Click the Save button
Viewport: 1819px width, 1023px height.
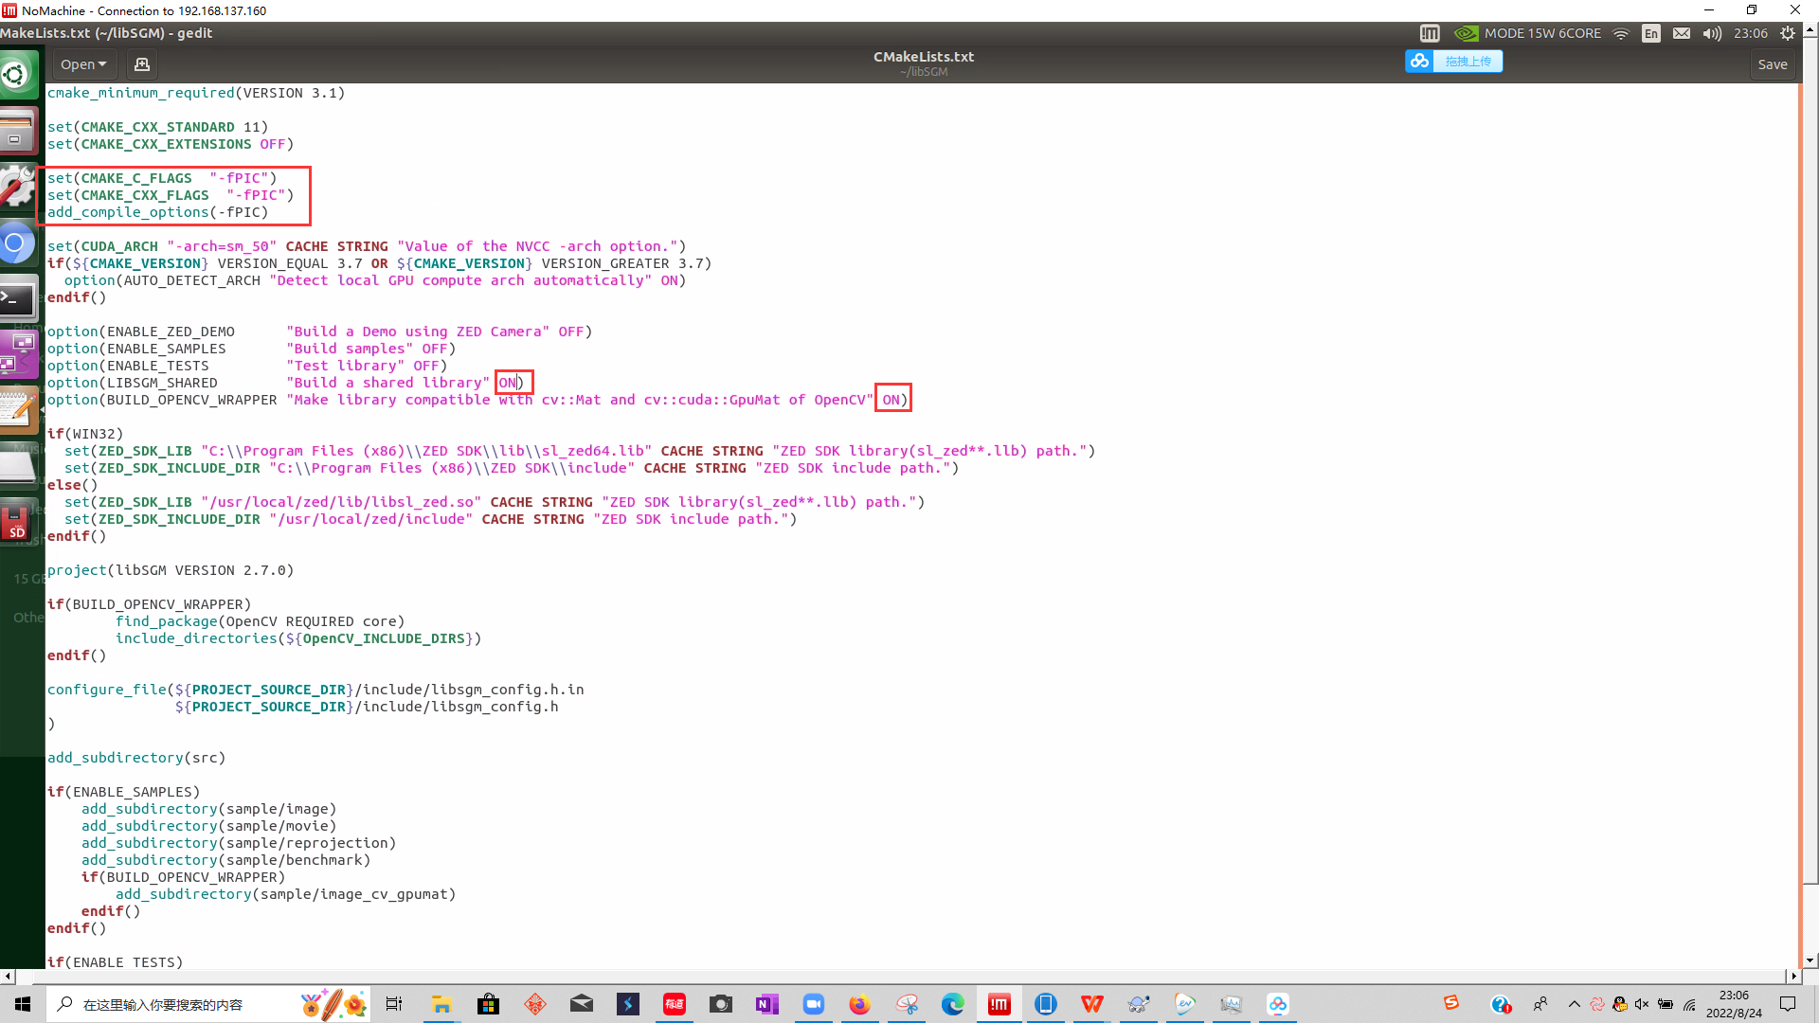pyautogui.click(x=1772, y=64)
